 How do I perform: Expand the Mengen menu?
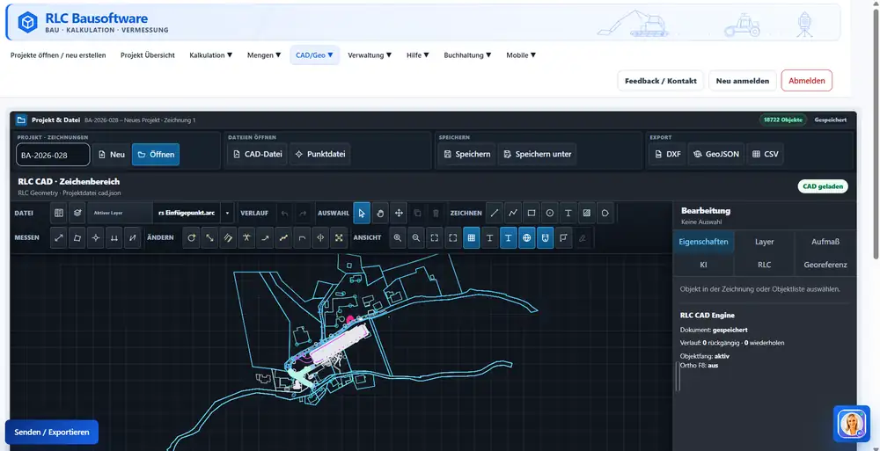[x=264, y=55]
